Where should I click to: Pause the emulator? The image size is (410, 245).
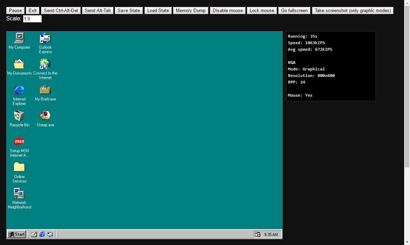(x=15, y=11)
